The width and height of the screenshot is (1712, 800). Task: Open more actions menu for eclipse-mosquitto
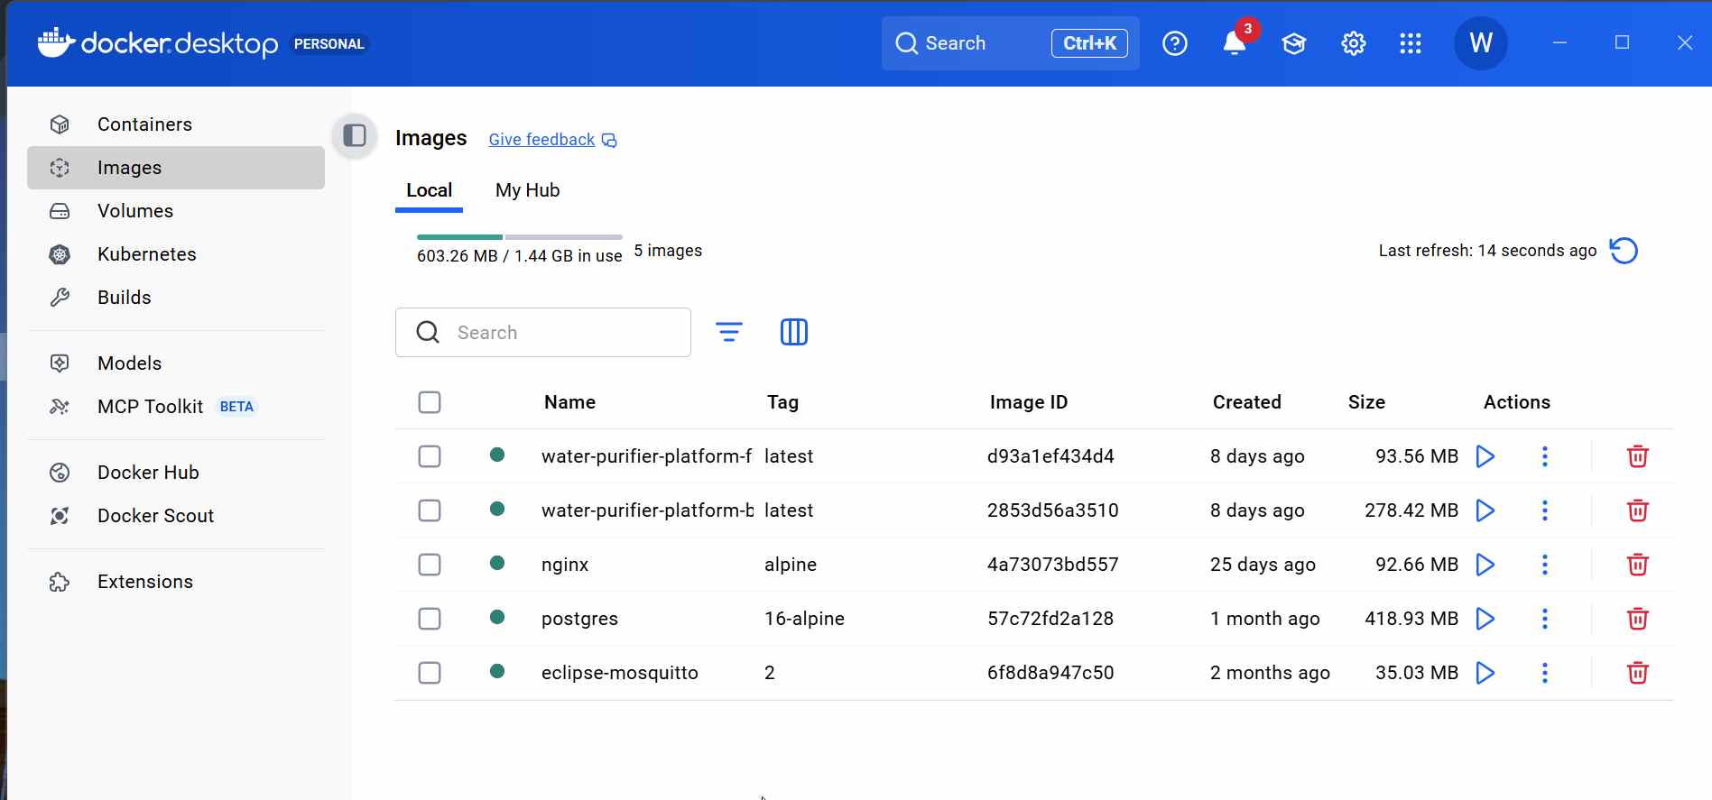pyautogui.click(x=1545, y=673)
